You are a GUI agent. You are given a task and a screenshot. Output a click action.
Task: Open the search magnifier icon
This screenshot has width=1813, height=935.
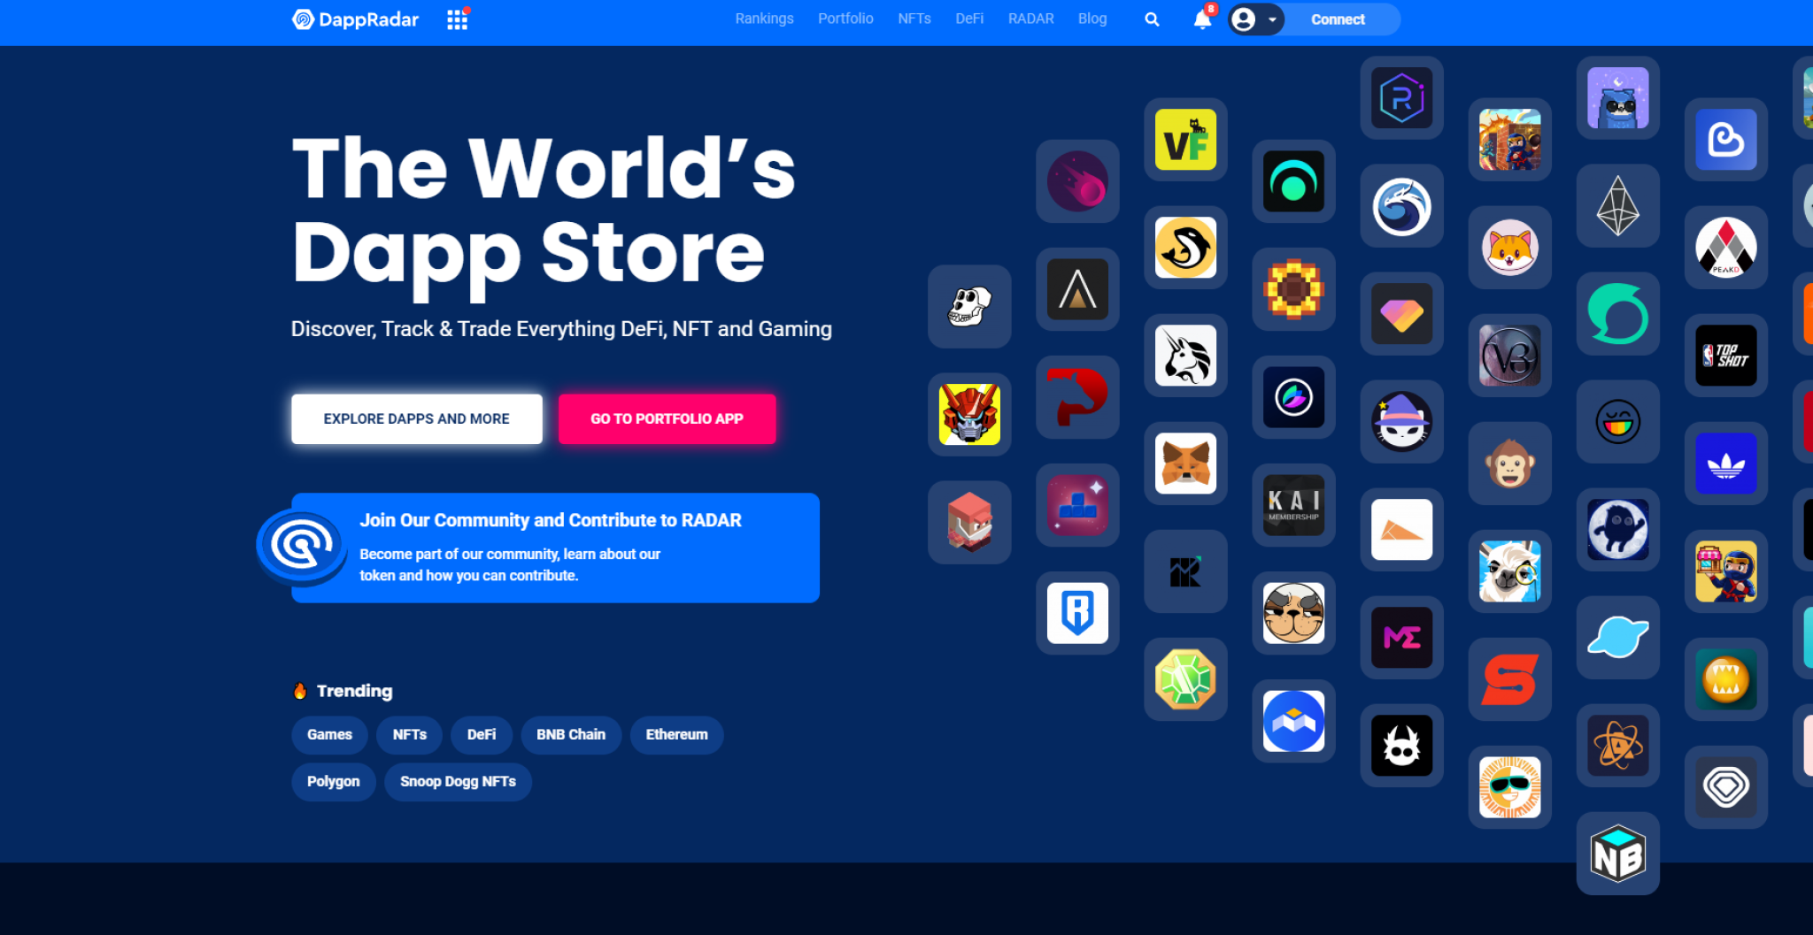point(1152,19)
